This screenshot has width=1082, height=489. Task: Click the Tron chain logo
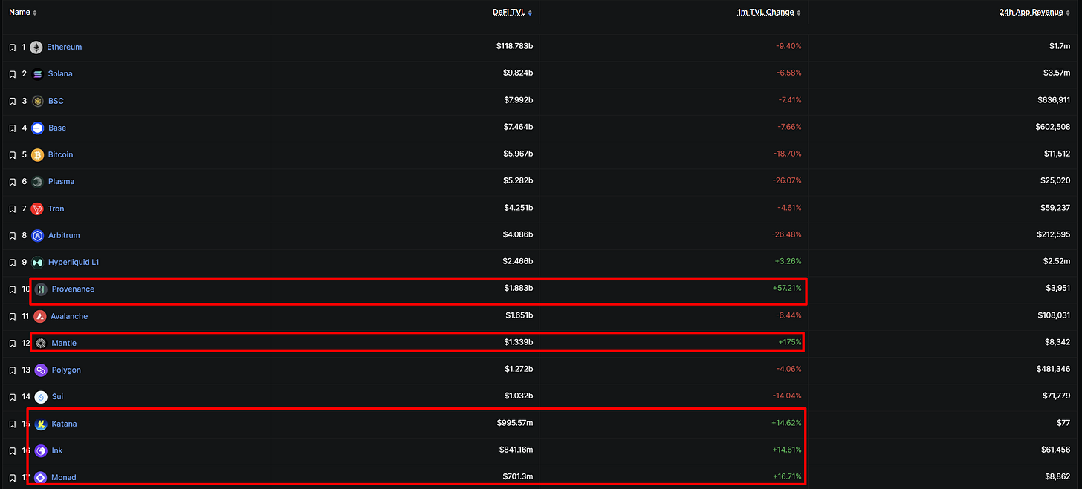(37, 209)
